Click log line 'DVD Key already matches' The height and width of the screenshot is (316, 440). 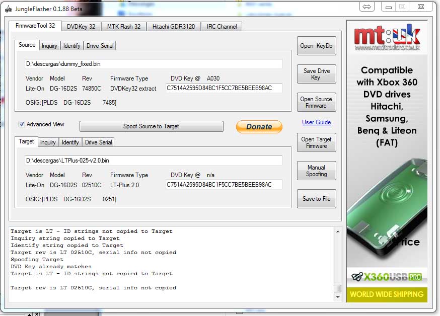(x=51, y=267)
